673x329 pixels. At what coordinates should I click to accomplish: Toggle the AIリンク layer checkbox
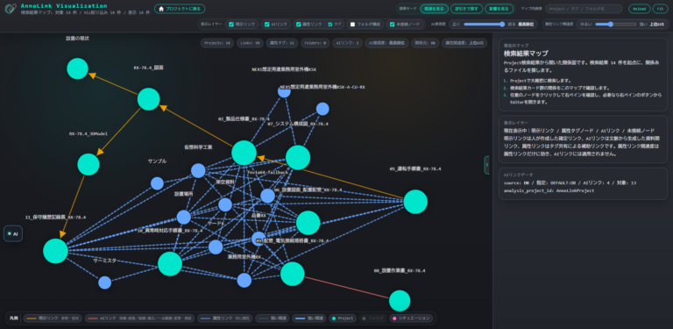[267, 25]
